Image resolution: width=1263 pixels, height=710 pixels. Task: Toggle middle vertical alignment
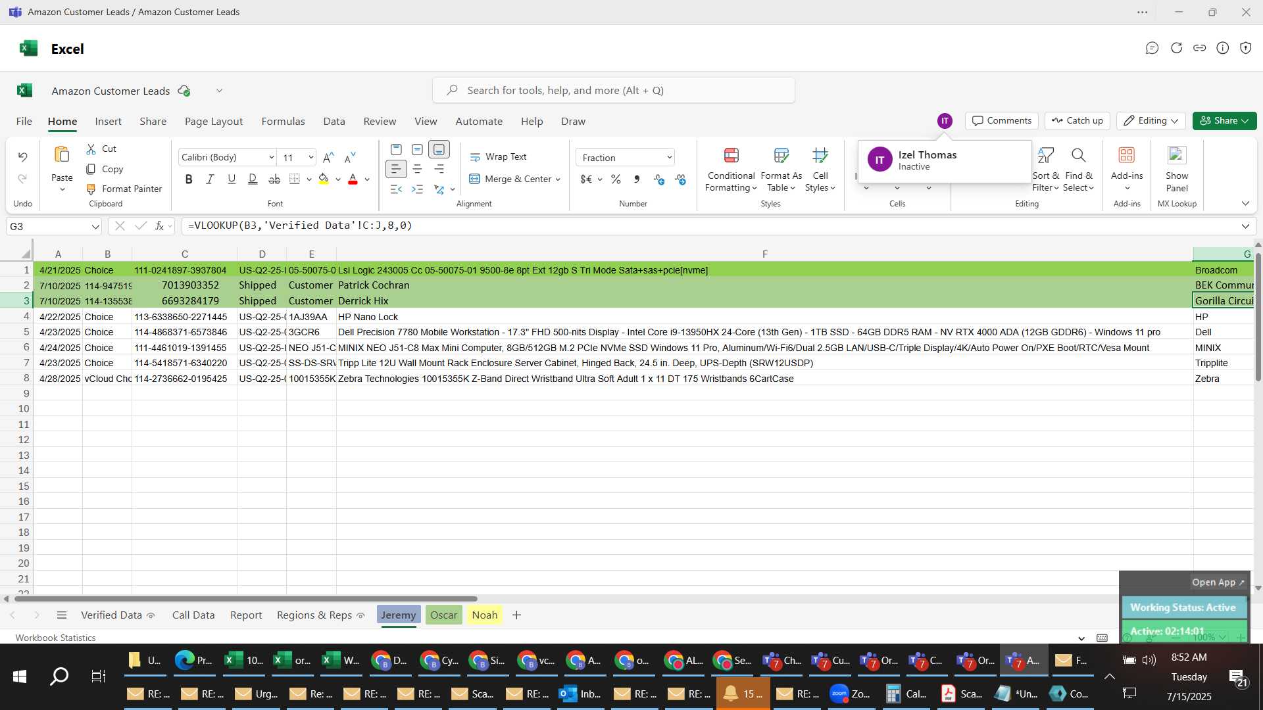click(x=417, y=149)
